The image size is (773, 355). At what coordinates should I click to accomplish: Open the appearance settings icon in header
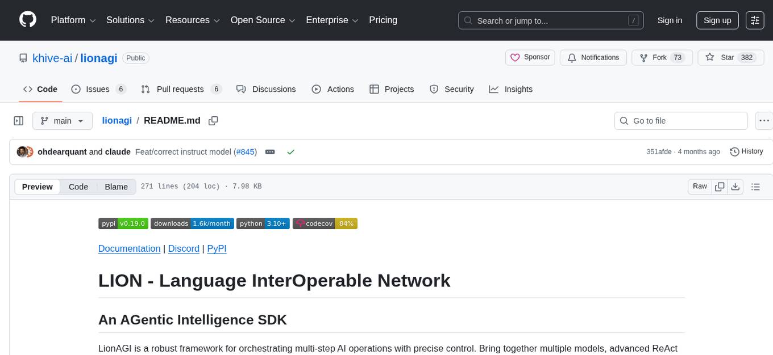(x=755, y=20)
